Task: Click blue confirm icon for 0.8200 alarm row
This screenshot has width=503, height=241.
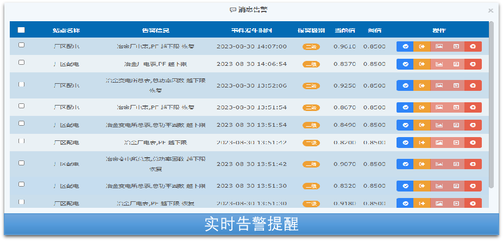Action: tap(405, 143)
